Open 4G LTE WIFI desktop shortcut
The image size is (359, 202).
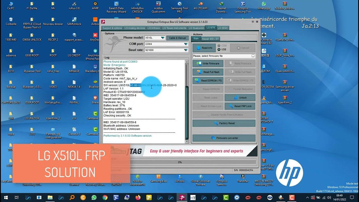[200, 6]
